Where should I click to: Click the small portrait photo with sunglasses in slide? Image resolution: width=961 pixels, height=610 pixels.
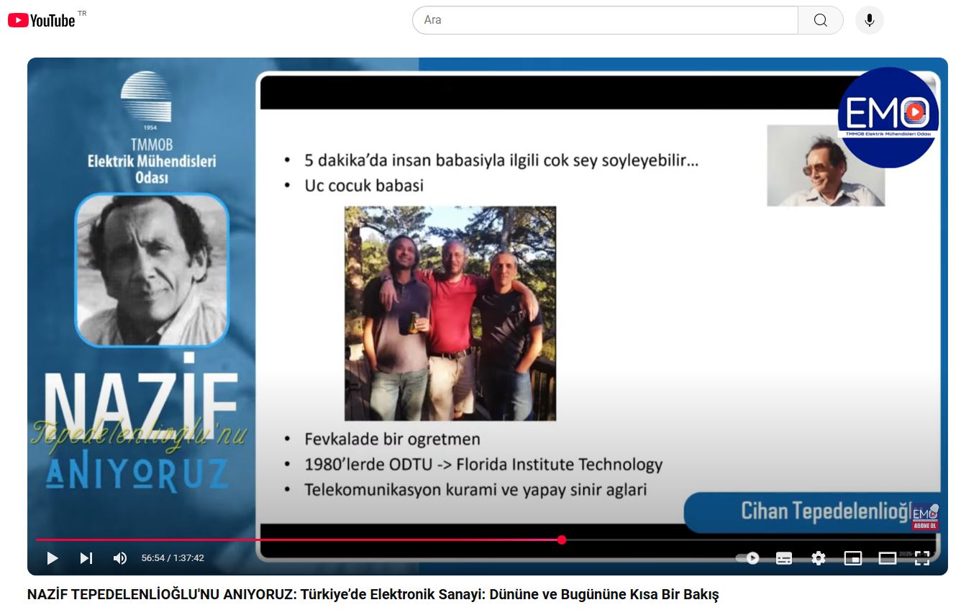(x=826, y=165)
